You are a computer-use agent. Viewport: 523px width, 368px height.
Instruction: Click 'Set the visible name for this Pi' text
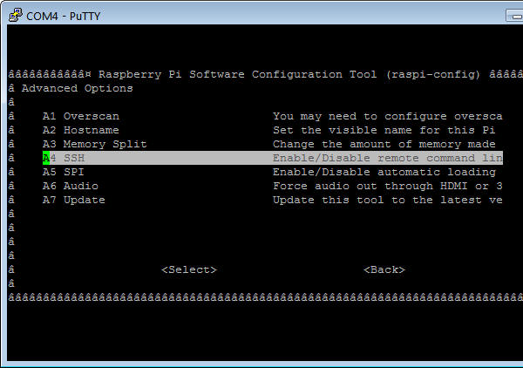384,130
